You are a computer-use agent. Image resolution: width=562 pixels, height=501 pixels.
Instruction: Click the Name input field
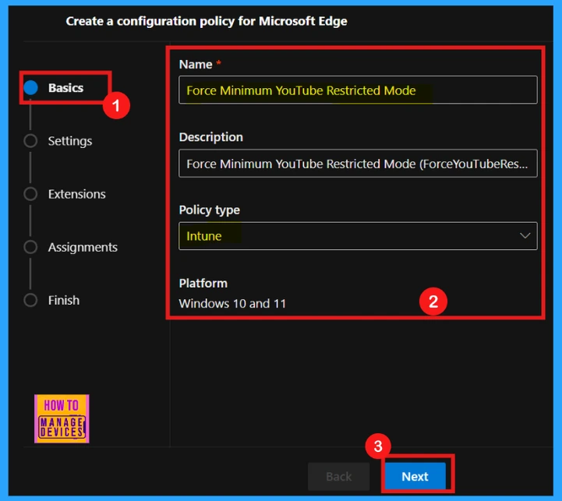point(358,90)
